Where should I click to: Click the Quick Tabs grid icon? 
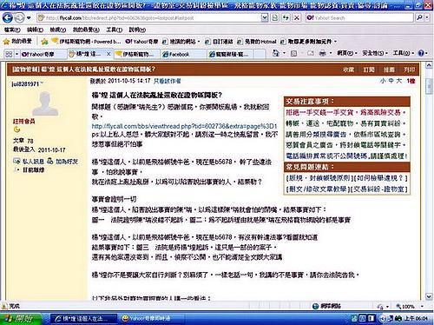(9, 54)
